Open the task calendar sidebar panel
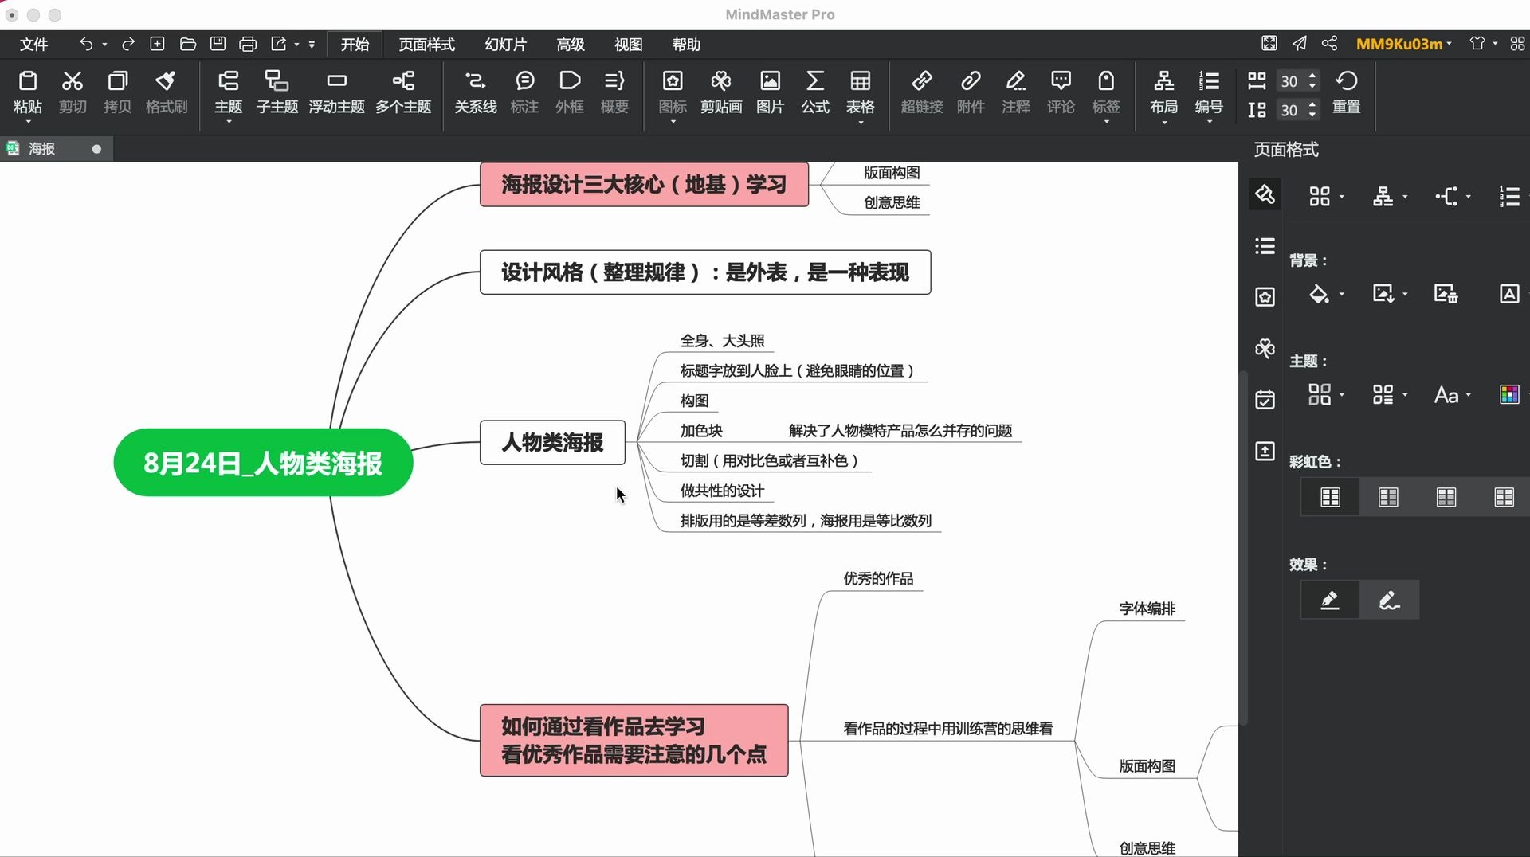Image resolution: width=1530 pixels, height=857 pixels. [1265, 399]
